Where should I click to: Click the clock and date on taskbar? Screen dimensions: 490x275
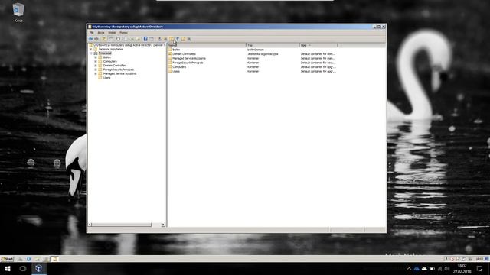tap(462, 268)
